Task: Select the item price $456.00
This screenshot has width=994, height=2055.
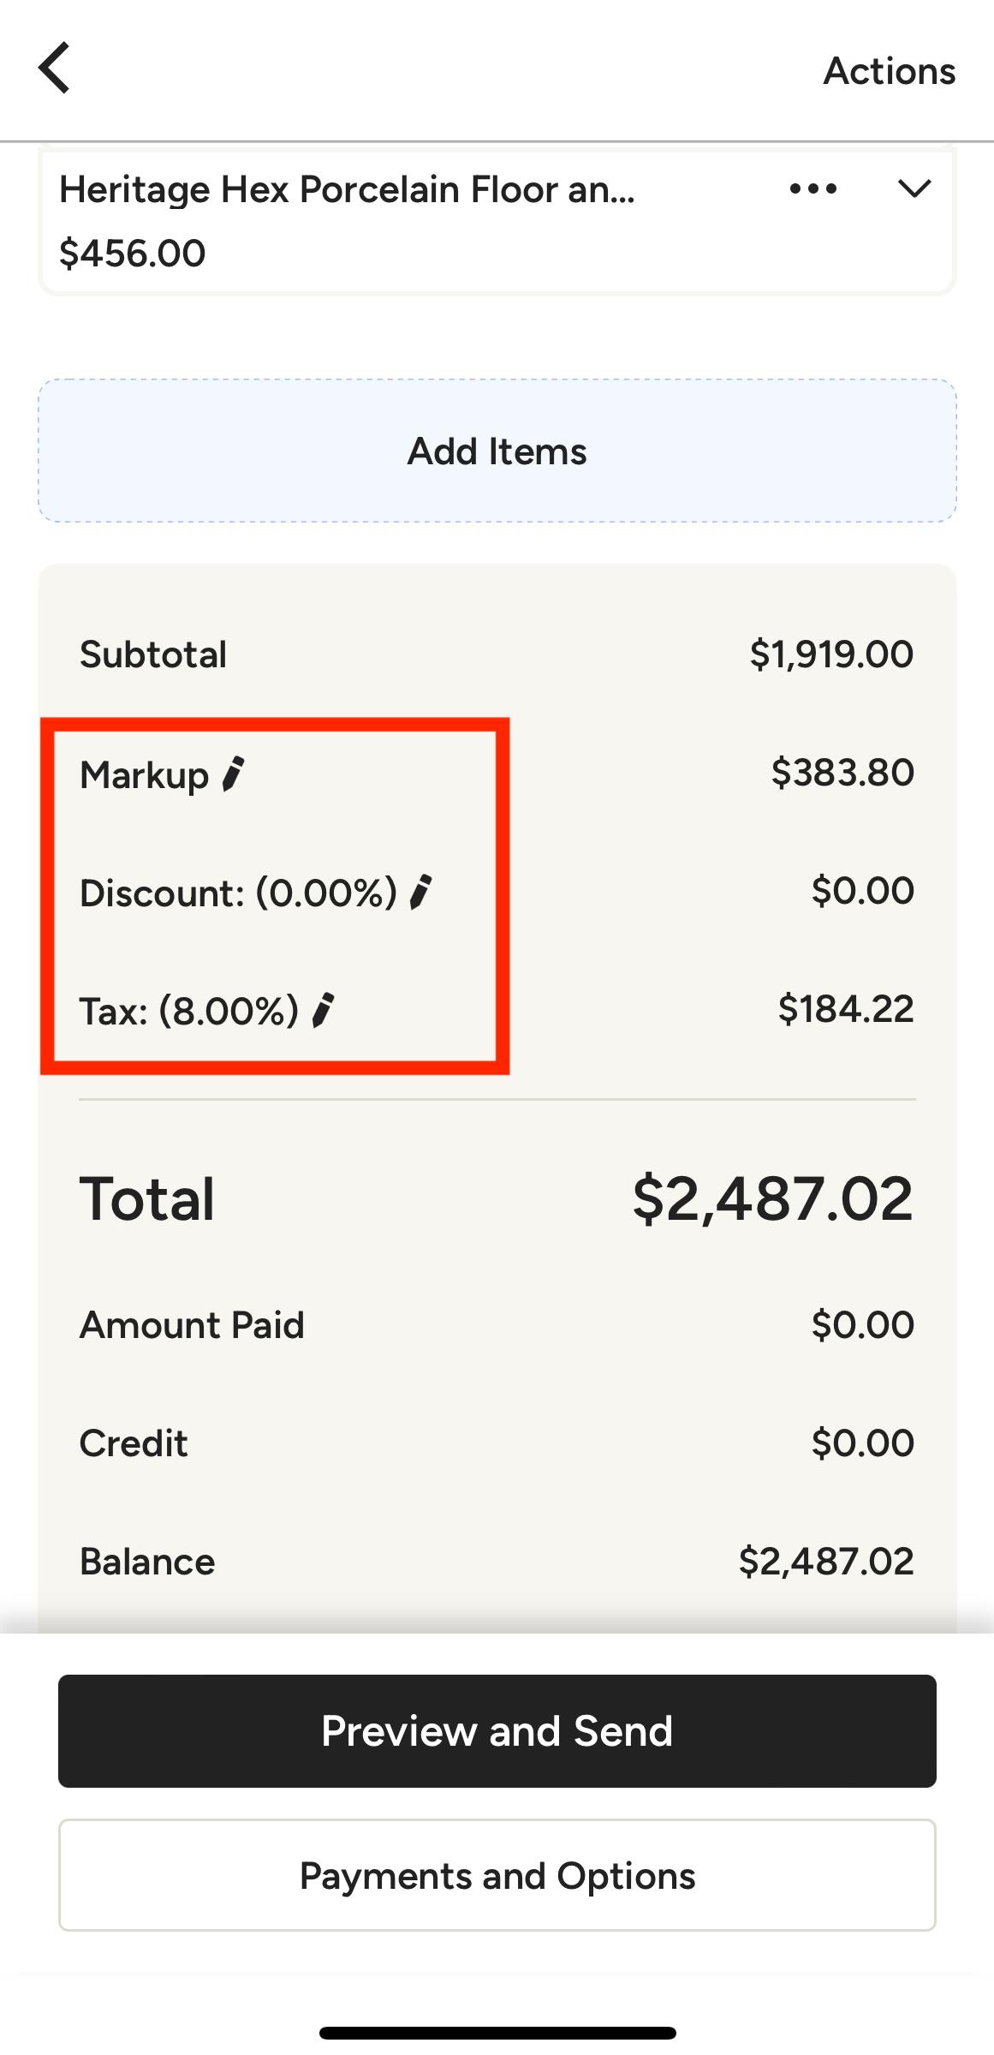Action: (x=131, y=252)
